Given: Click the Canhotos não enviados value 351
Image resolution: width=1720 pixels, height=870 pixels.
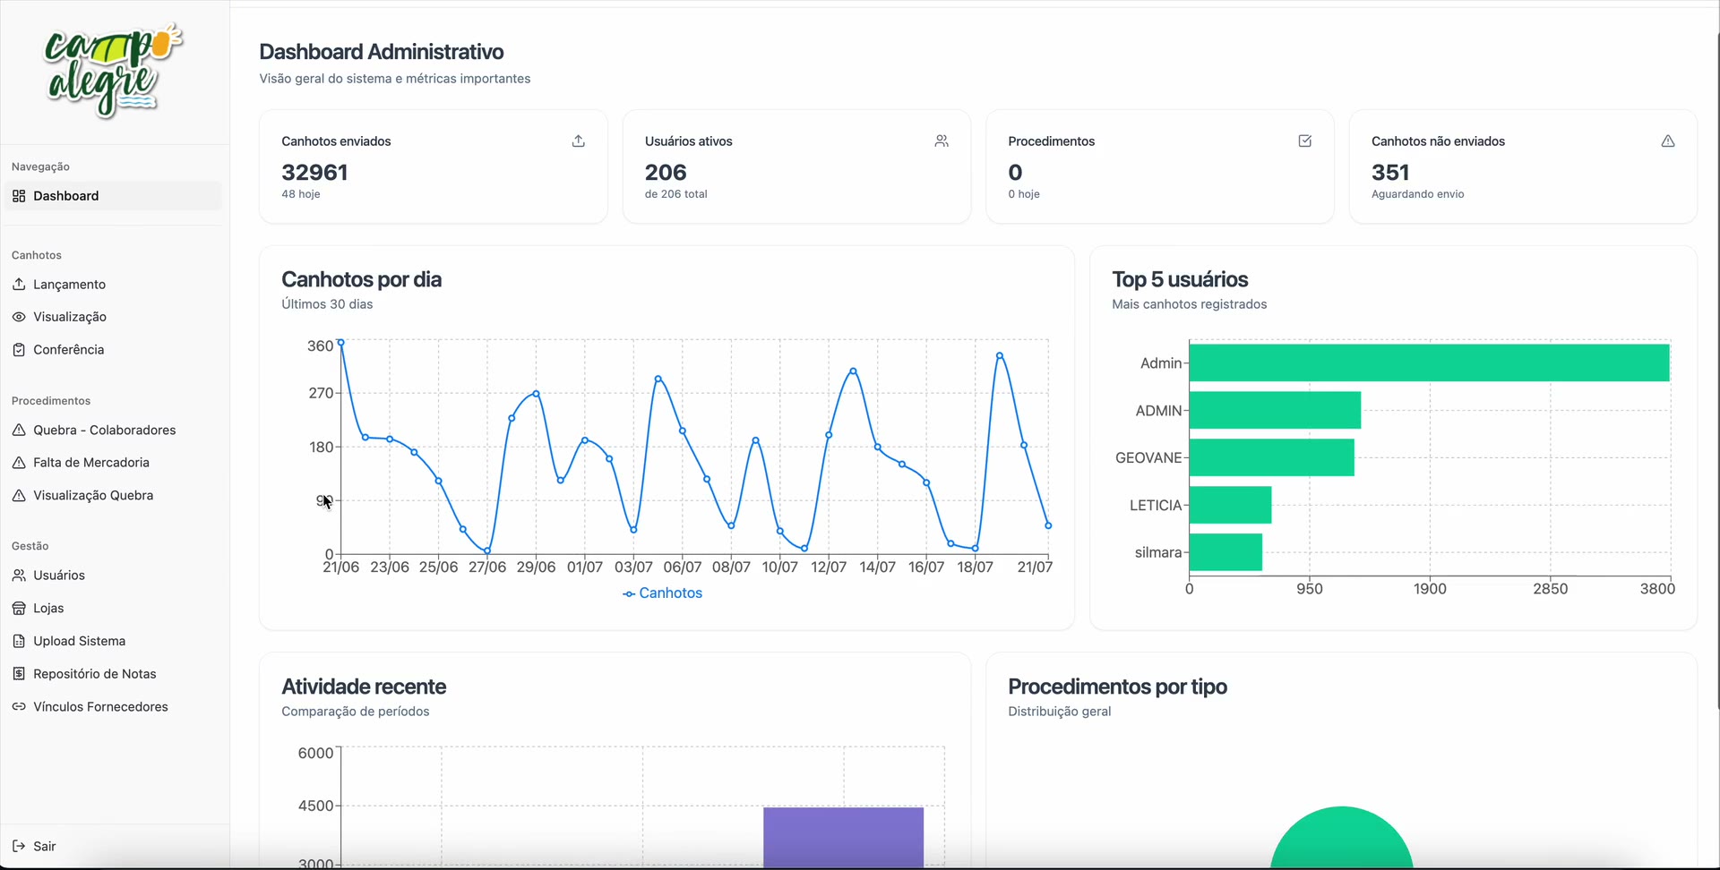Looking at the screenshot, I should (x=1390, y=173).
